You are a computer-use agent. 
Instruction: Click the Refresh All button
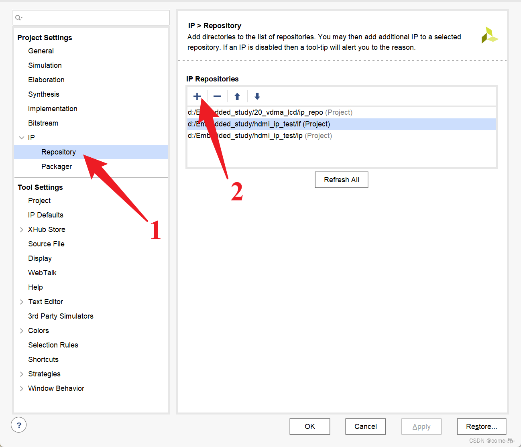(x=342, y=180)
